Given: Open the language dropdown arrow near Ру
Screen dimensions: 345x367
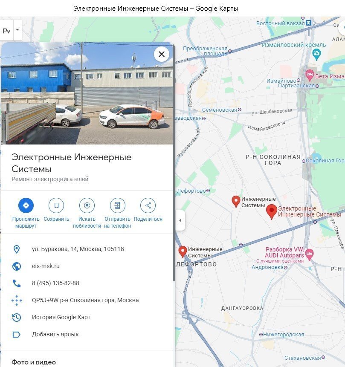Looking at the screenshot, I should click(x=17, y=30).
